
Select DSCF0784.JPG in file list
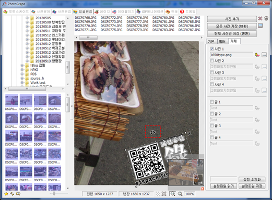[189, 18]
